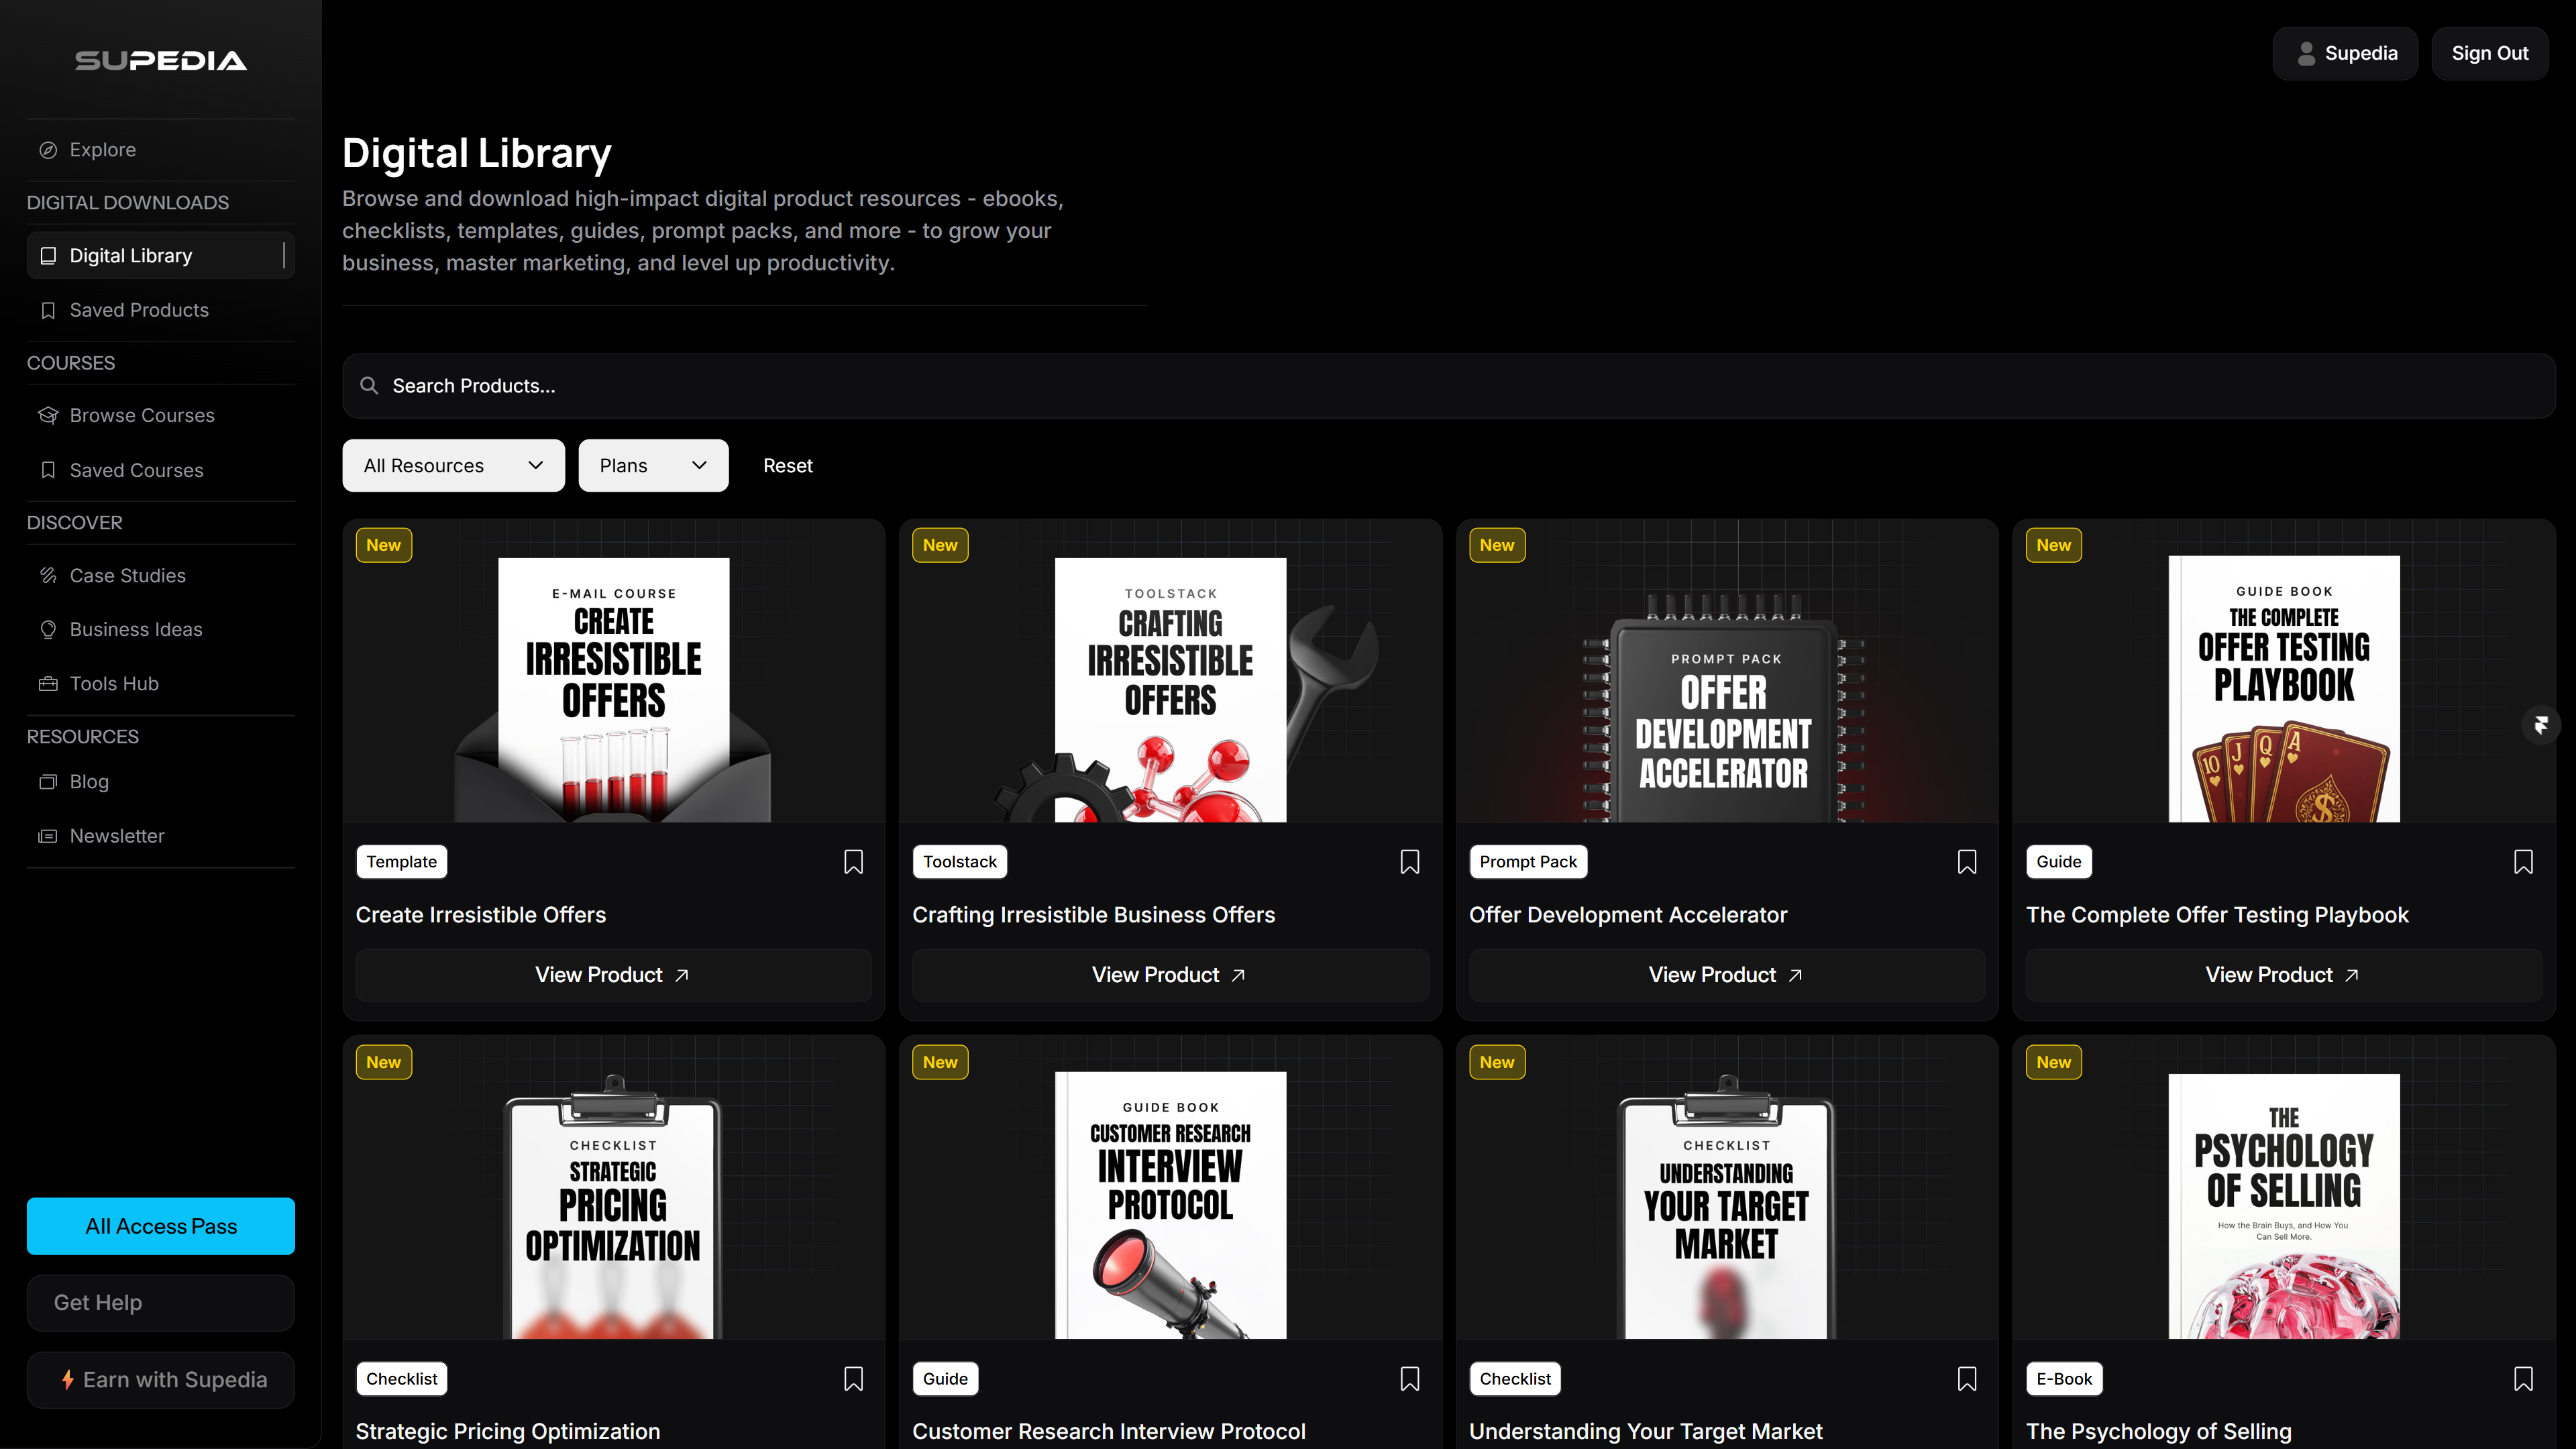Bookmark Create Irresistible Offers product
The width and height of the screenshot is (2576, 1449).
tap(853, 862)
